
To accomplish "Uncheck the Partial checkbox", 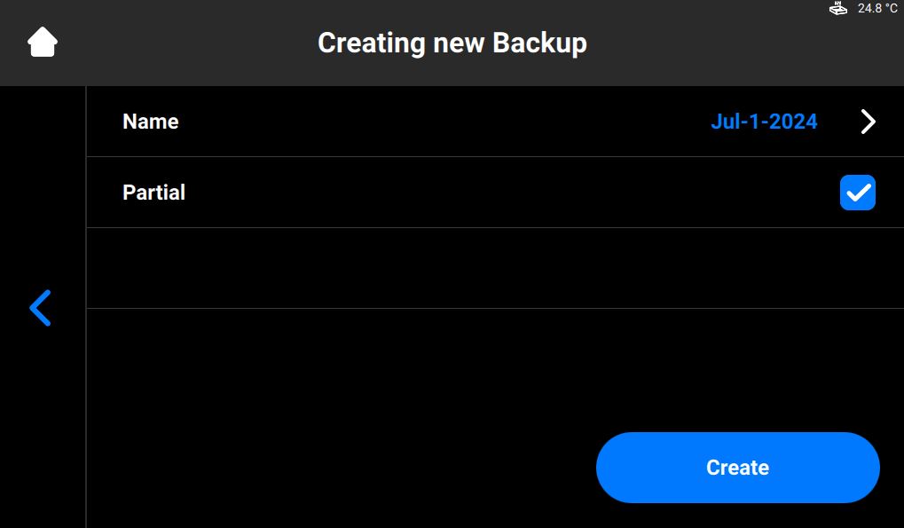I will [x=858, y=193].
